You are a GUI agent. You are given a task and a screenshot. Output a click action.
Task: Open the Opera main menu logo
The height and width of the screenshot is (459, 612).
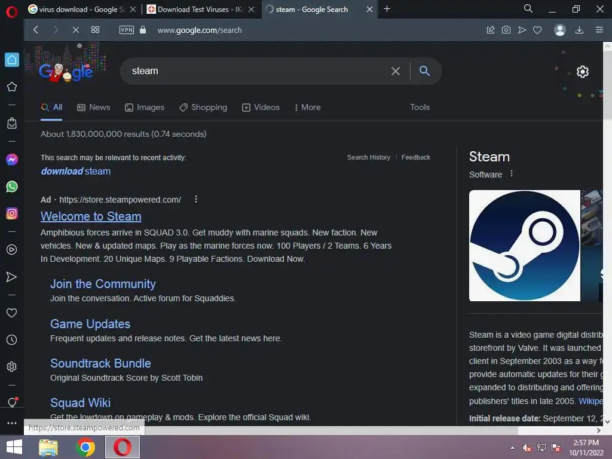pos(12,12)
